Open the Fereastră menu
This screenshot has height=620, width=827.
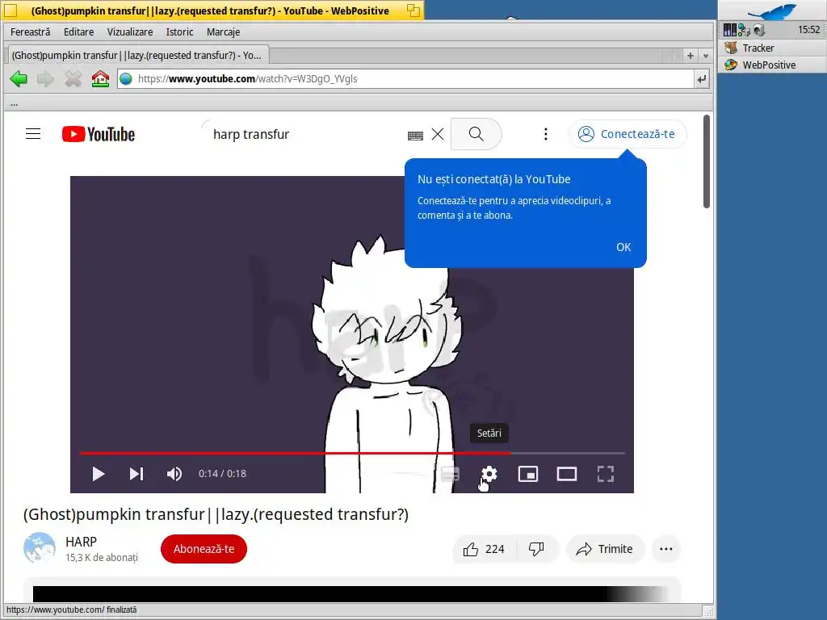[31, 32]
